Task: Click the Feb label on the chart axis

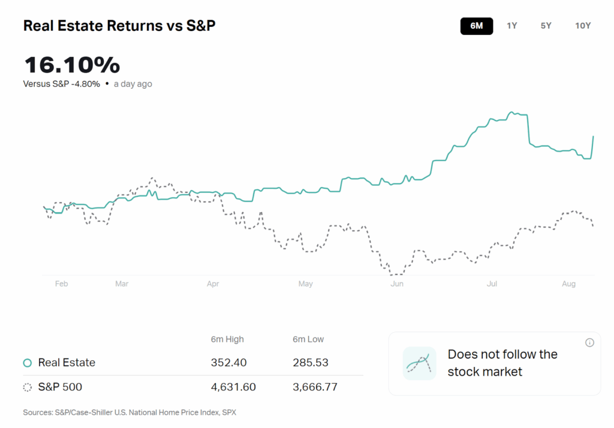Action: [61, 284]
